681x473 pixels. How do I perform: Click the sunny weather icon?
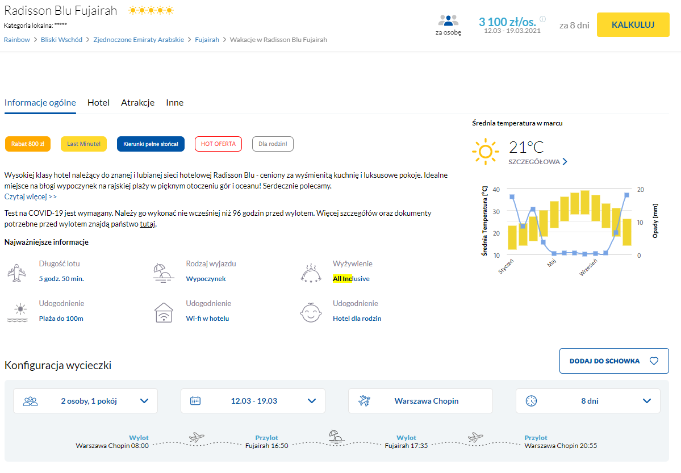point(484,152)
